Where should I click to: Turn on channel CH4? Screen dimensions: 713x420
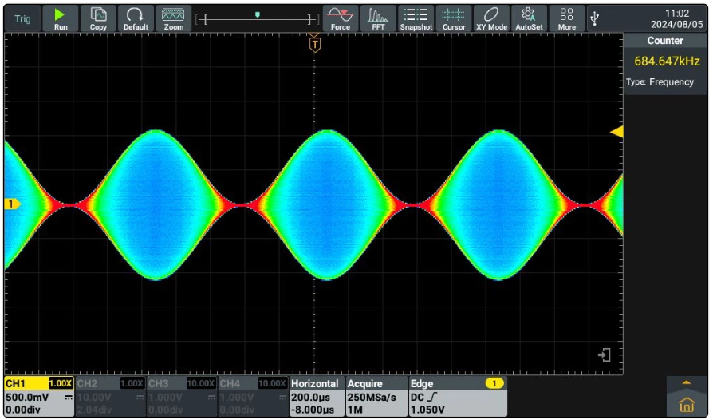click(252, 397)
